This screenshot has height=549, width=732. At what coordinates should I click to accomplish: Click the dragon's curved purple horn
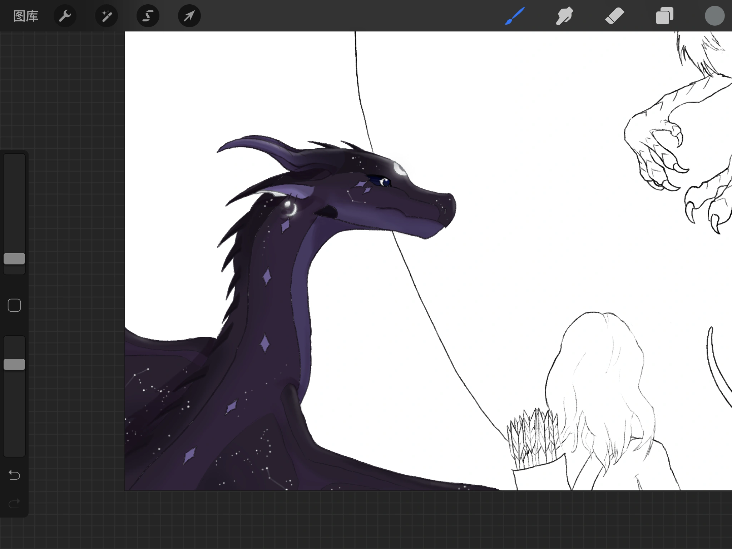pos(257,143)
